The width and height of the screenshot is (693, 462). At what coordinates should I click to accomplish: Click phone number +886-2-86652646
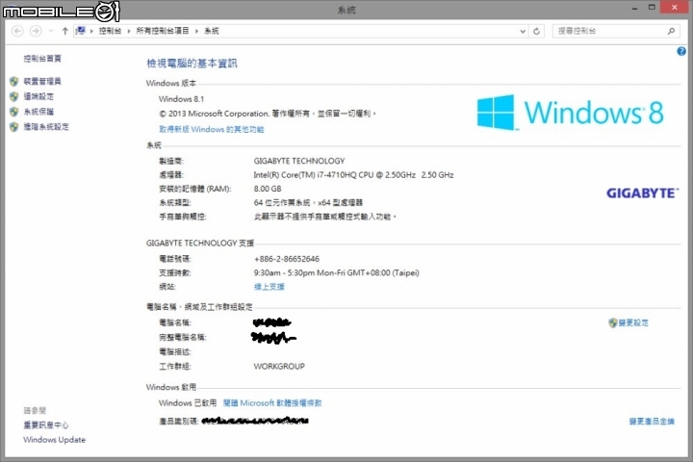(x=287, y=259)
